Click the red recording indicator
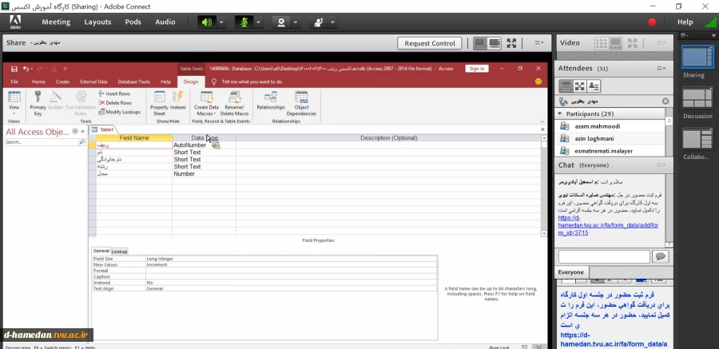Image resolution: width=719 pixels, height=349 pixels. coord(652,22)
